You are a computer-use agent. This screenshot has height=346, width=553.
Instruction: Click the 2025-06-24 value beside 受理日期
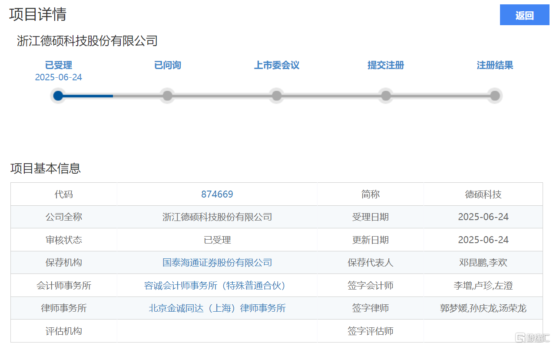click(x=483, y=217)
